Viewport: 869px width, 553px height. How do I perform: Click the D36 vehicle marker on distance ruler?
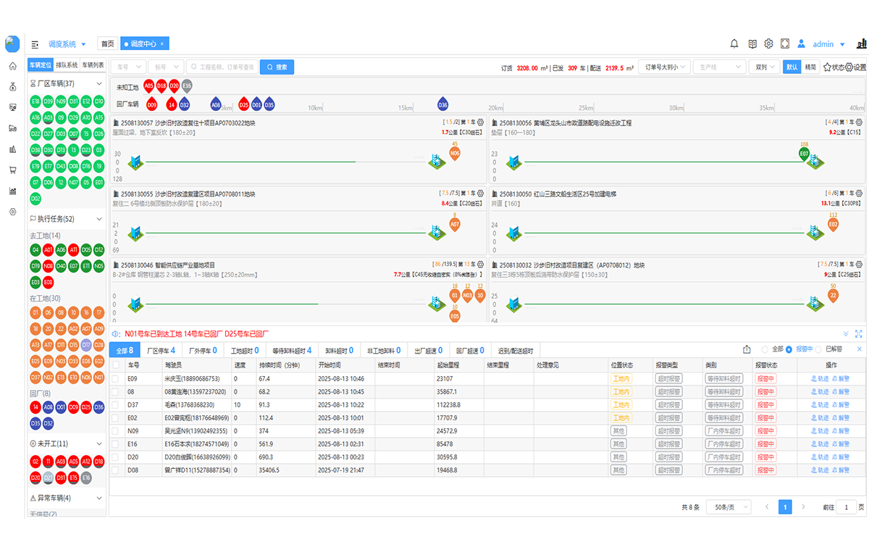tap(442, 104)
